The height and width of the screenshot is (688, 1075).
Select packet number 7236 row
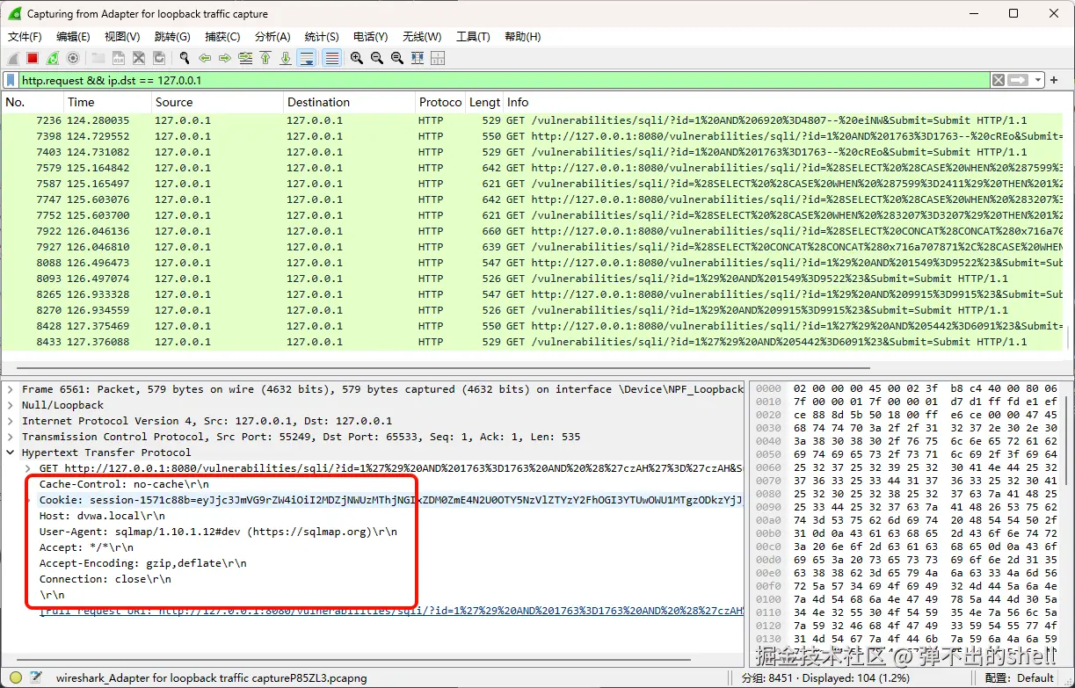point(532,120)
